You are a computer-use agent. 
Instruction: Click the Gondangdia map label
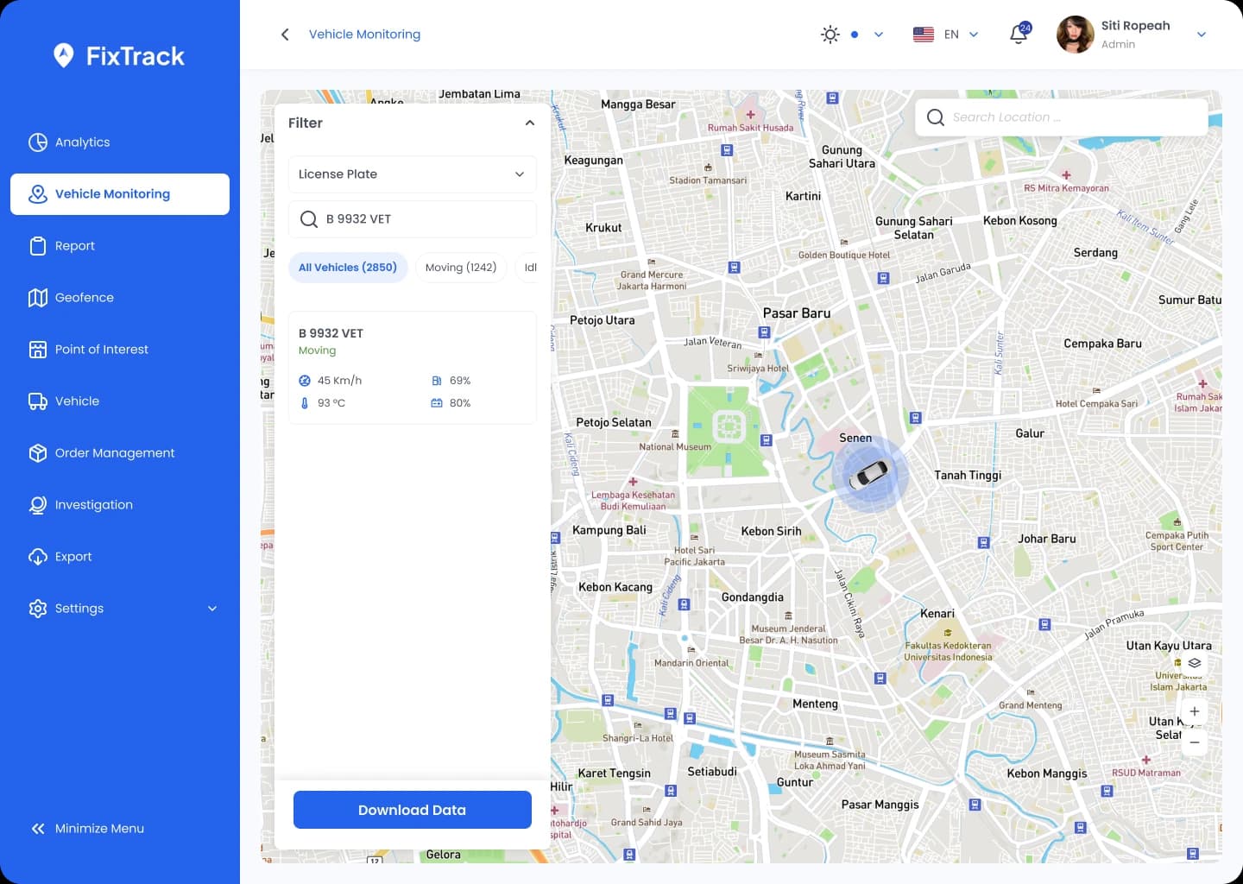pos(753,597)
